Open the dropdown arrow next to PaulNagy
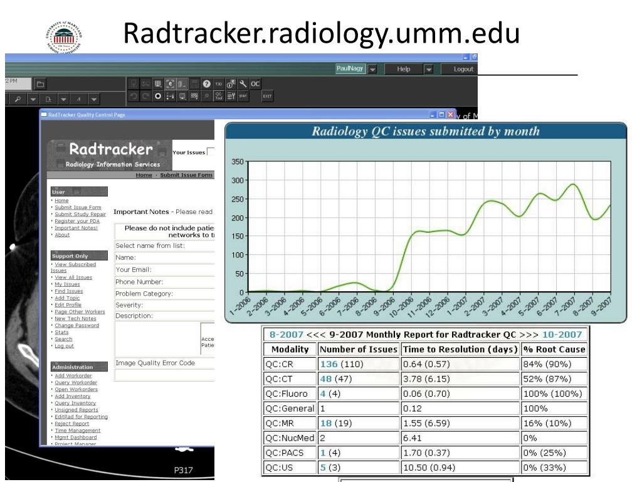 (x=372, y=69)
